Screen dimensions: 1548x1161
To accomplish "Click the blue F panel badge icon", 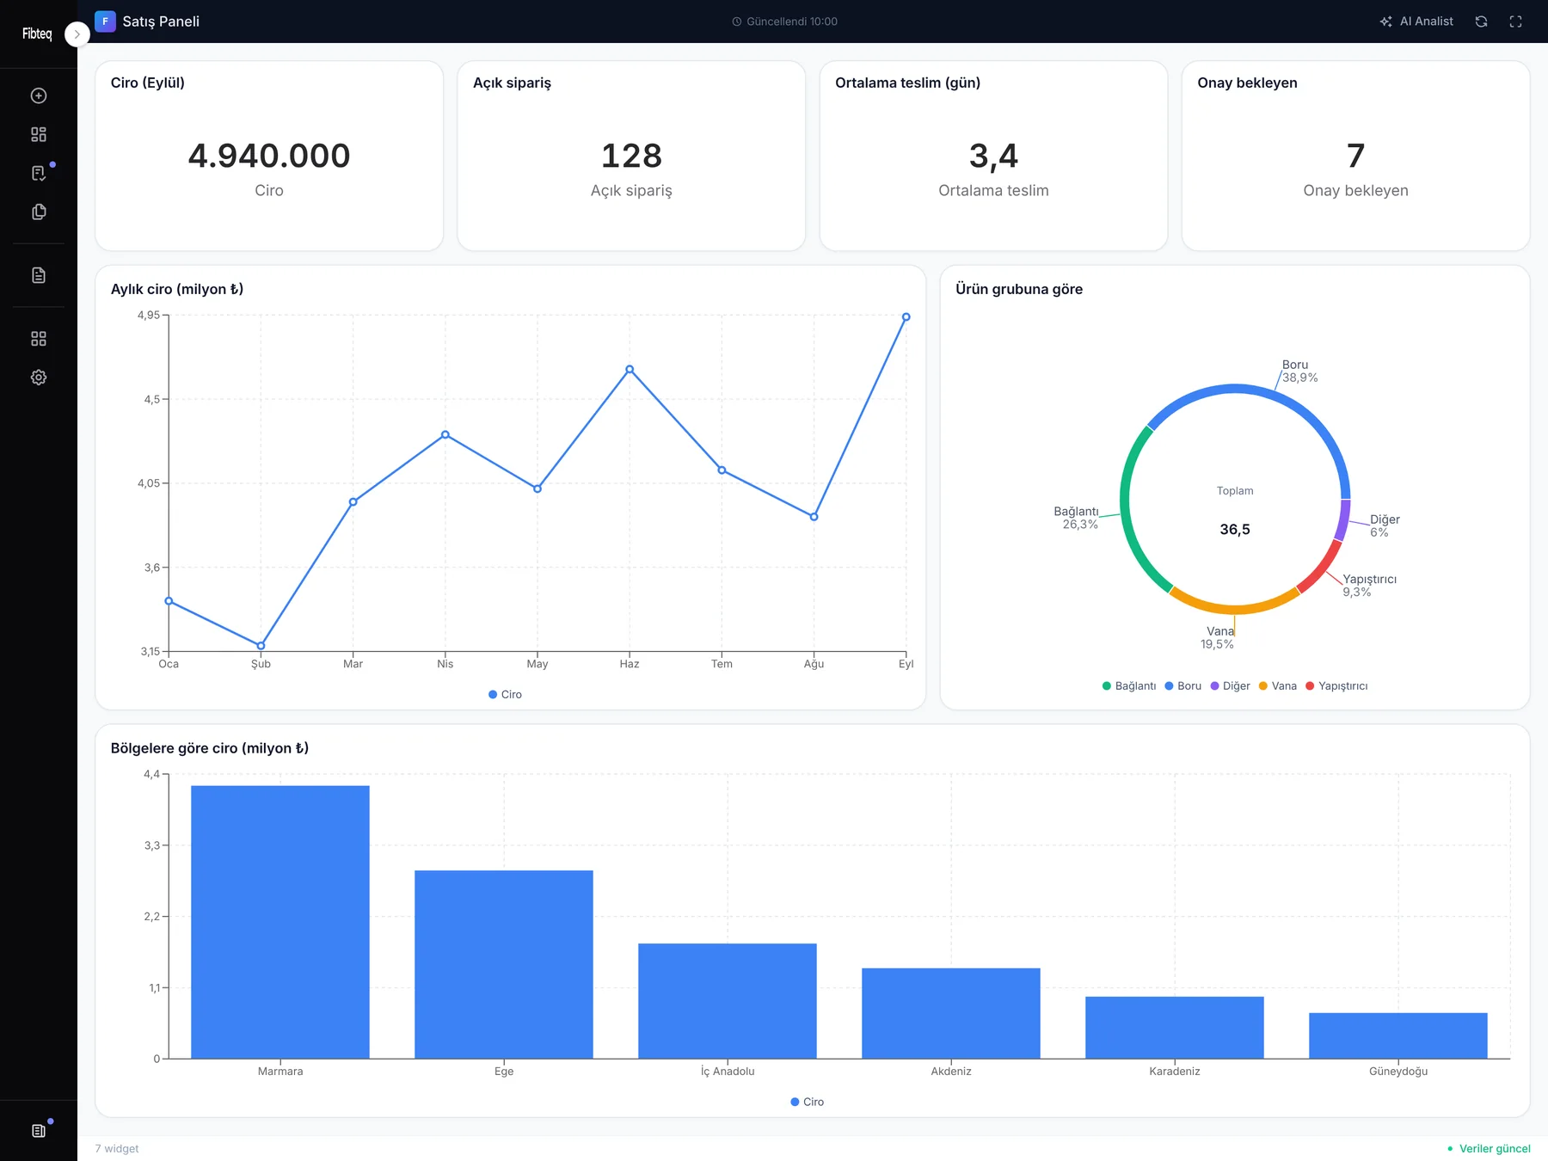I will (x=105, y=21).
